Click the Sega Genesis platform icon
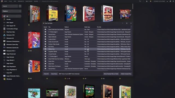 tap(4, 57)
